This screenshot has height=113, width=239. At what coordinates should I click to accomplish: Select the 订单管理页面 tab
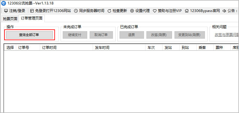(x=32, y=18)
